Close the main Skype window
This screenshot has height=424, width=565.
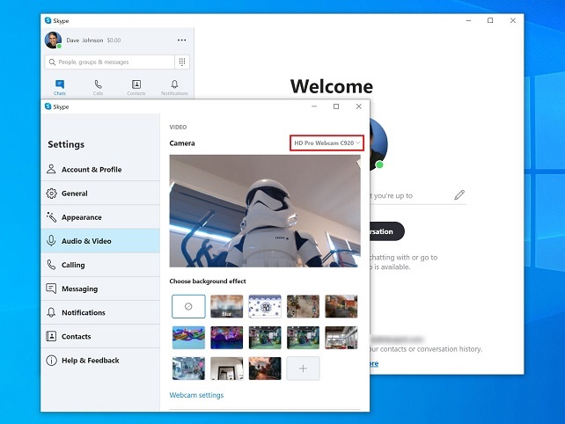[x=513, y=20]
